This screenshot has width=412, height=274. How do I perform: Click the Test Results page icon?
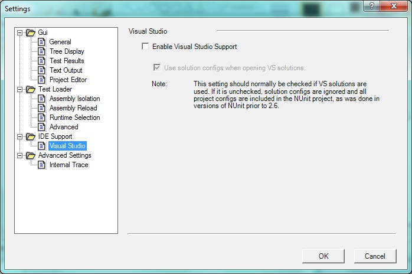(x=42, y=61)
